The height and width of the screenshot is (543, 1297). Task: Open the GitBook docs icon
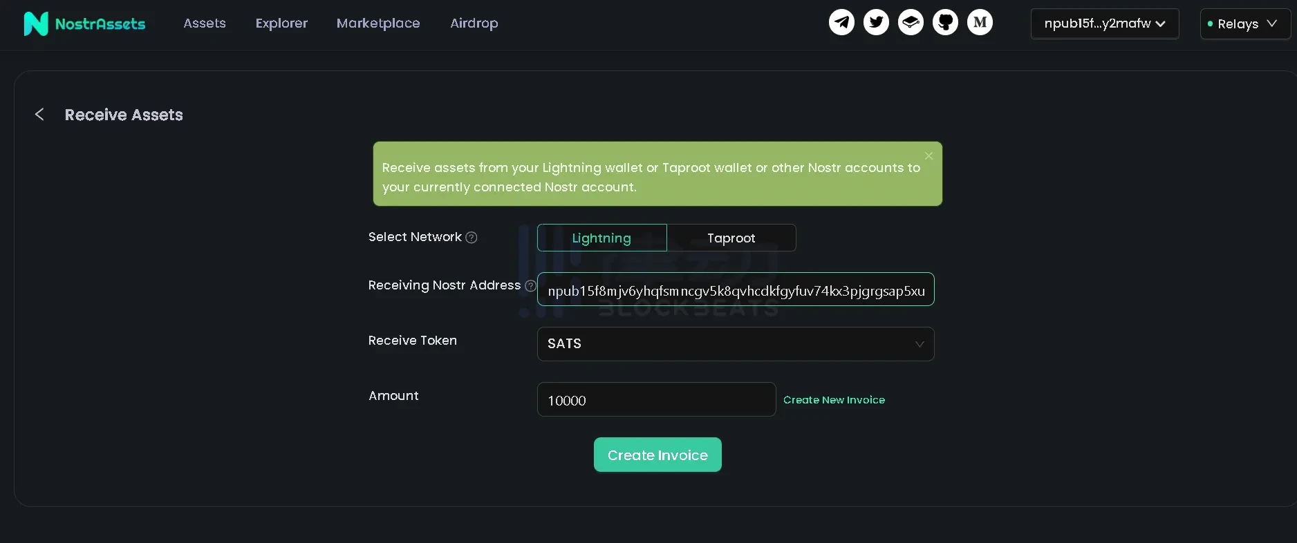click(x=911, y=23)
